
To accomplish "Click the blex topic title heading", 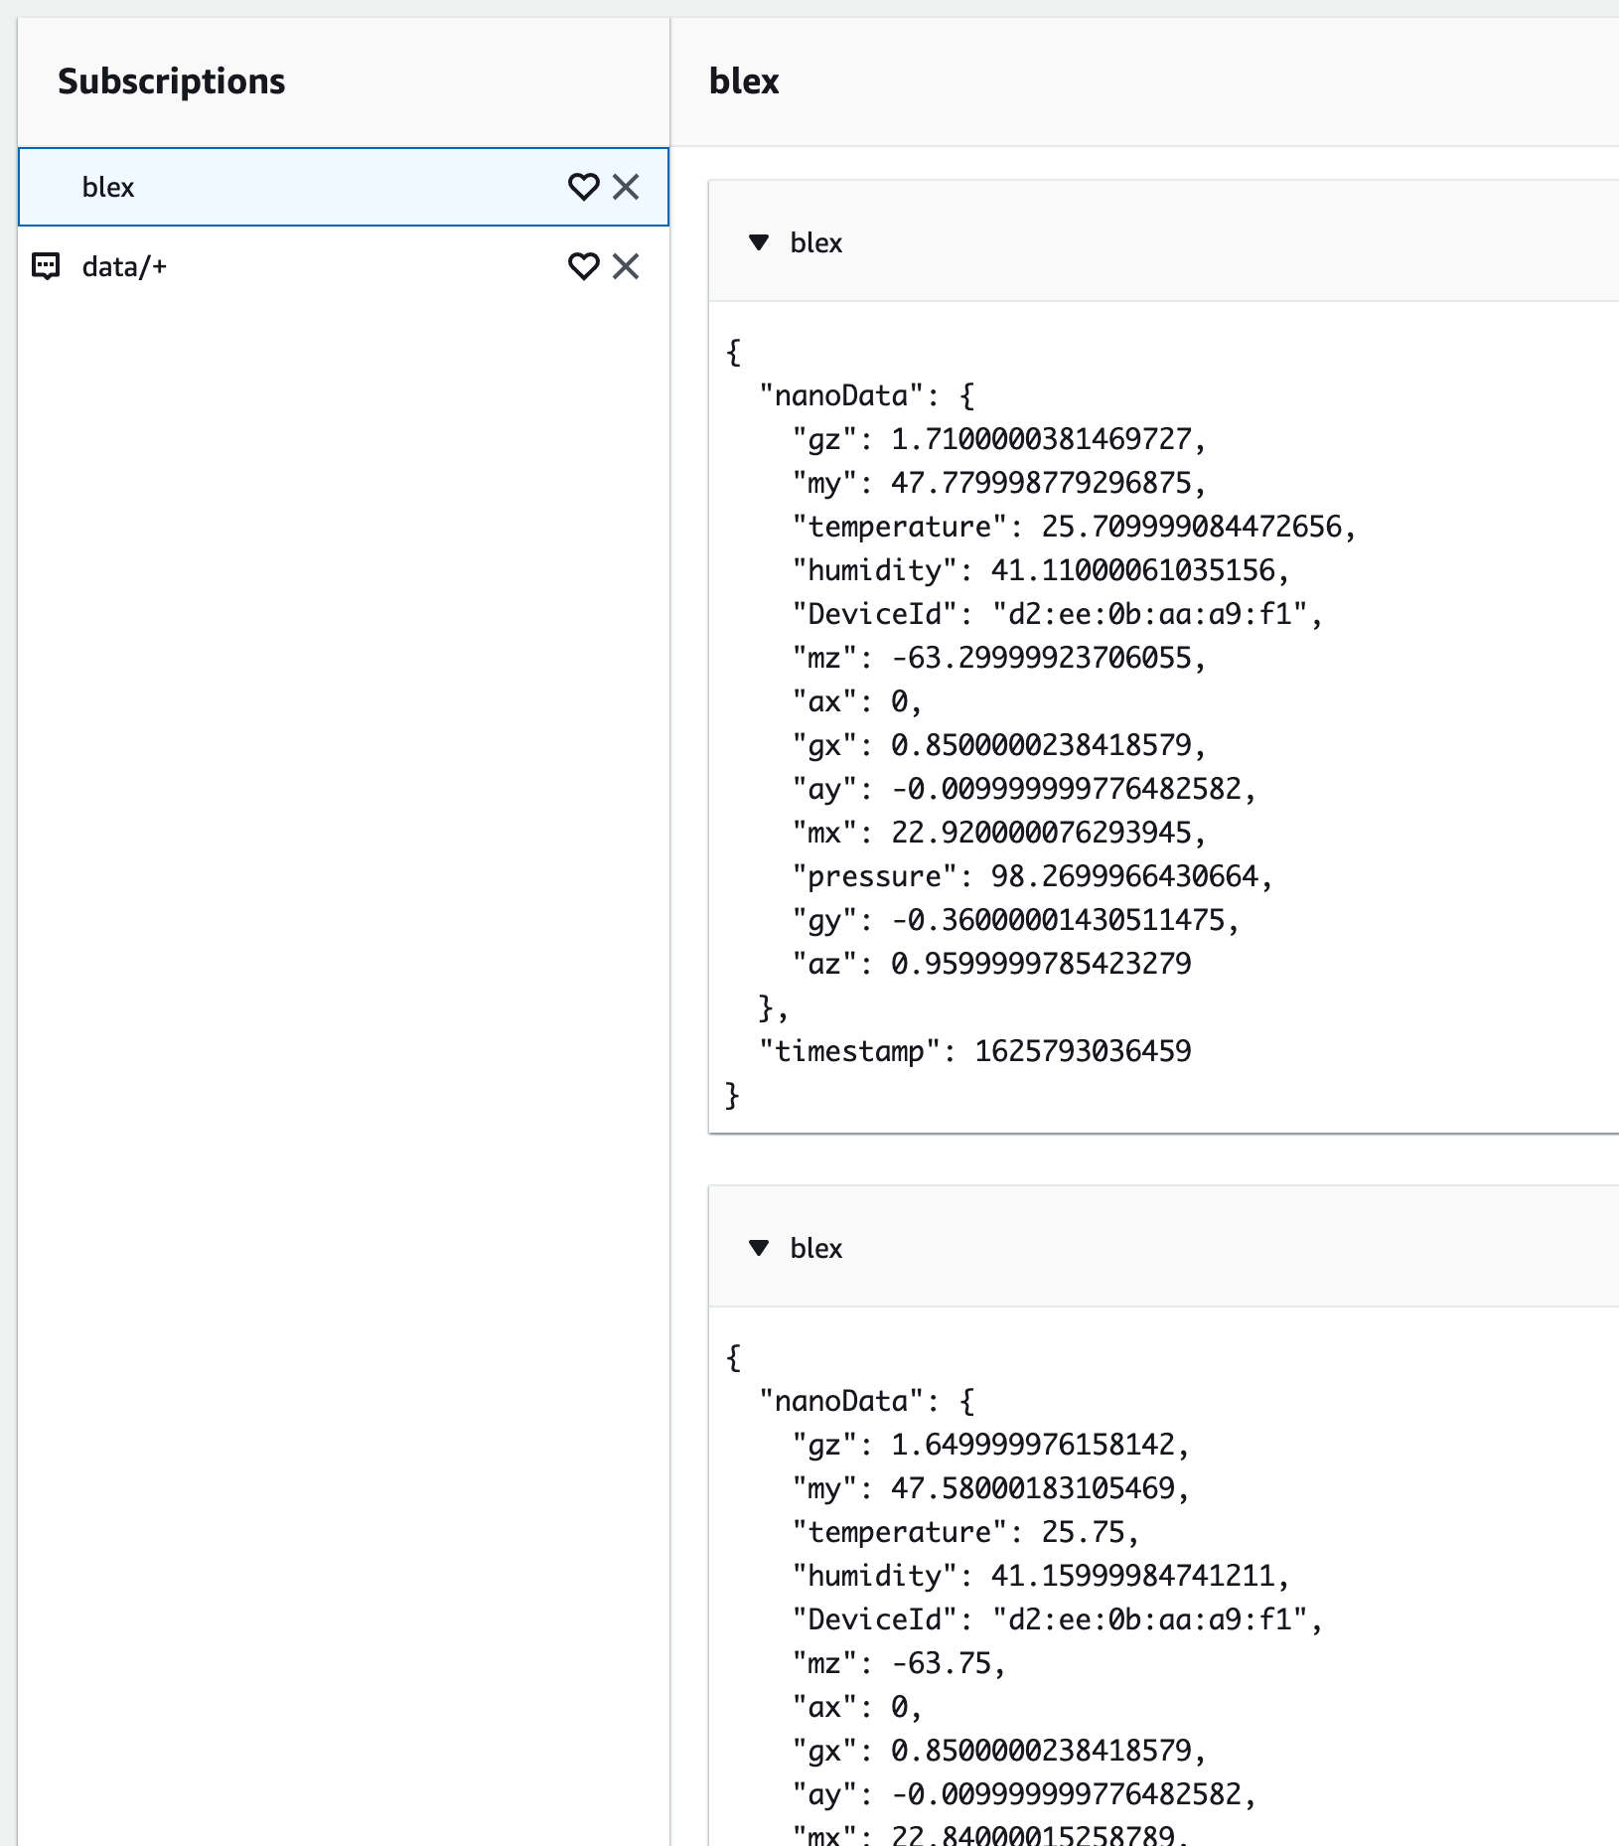I will (x=744, y=81).
